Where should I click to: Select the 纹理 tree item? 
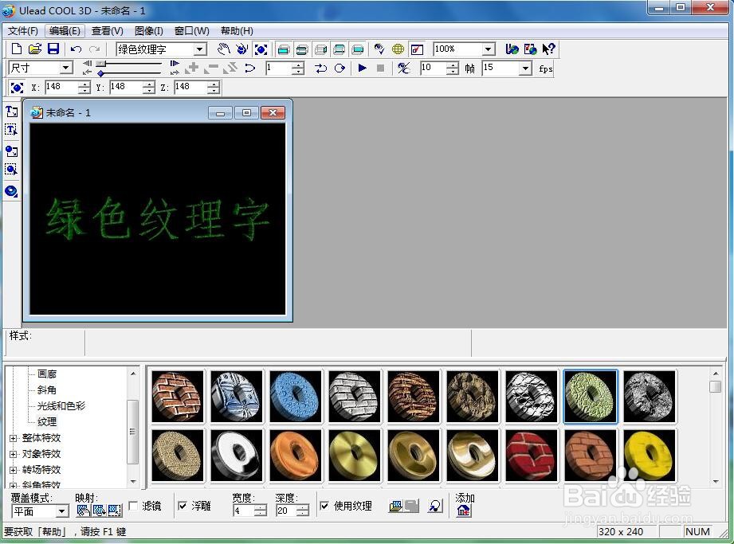(47, 421)
